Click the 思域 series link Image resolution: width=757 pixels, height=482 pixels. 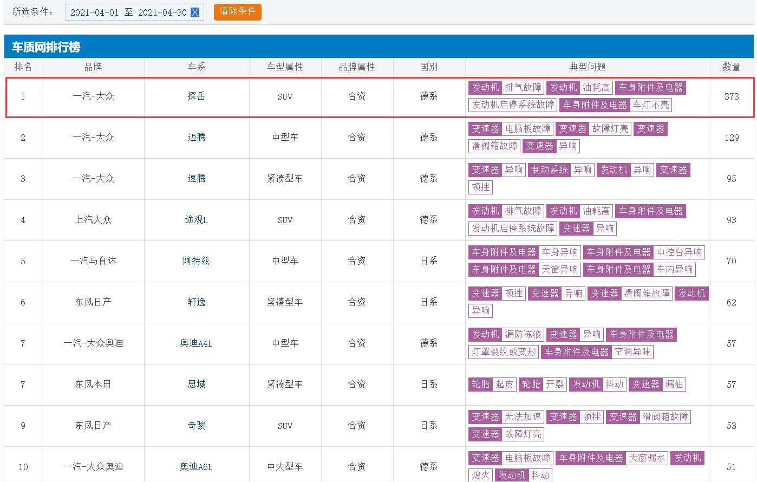tap(197, 385)
